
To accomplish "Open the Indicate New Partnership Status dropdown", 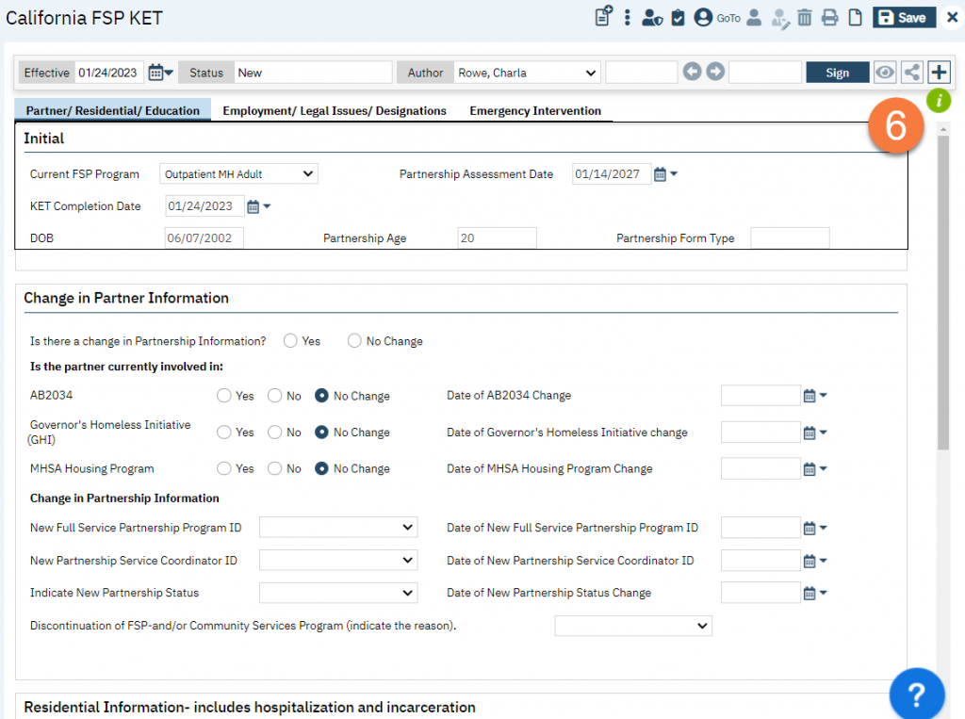I will [337, 593].
